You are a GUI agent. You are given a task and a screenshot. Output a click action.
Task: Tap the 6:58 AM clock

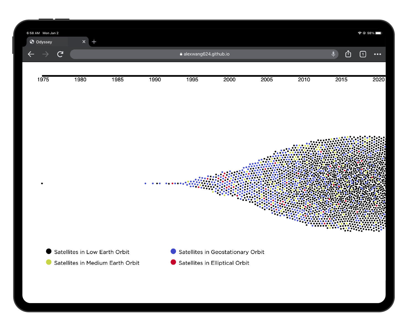pyautogui.click(x=33, y=33)
